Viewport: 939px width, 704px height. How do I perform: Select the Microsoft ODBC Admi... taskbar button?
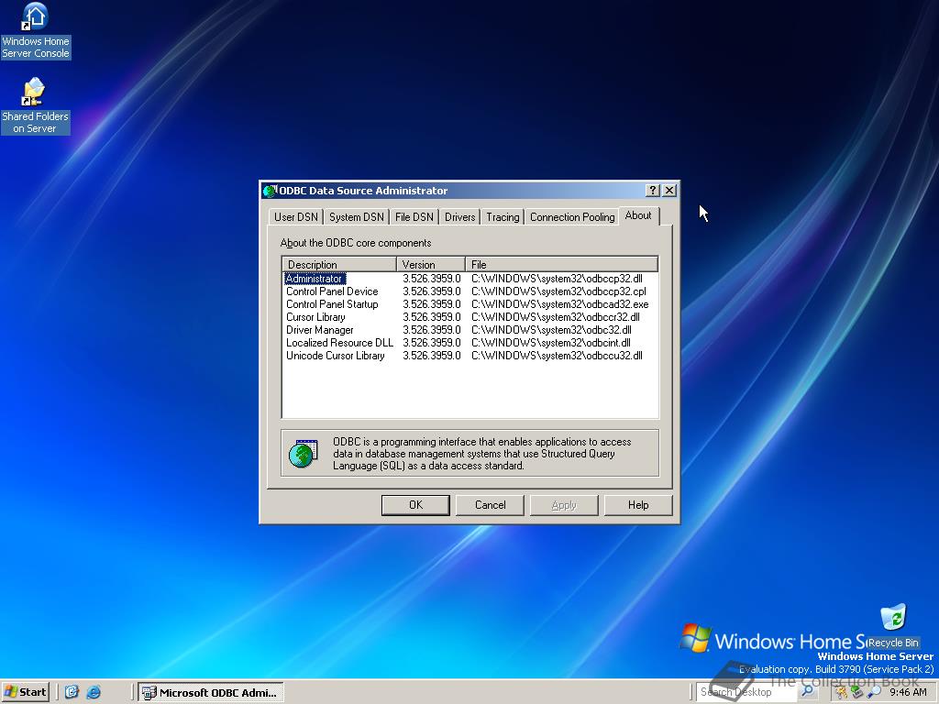(x=210, y=693)
